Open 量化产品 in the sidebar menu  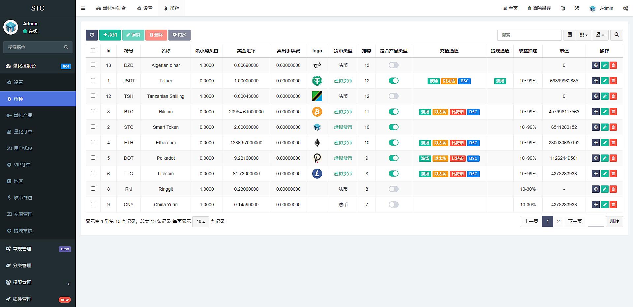coord(23,115)
